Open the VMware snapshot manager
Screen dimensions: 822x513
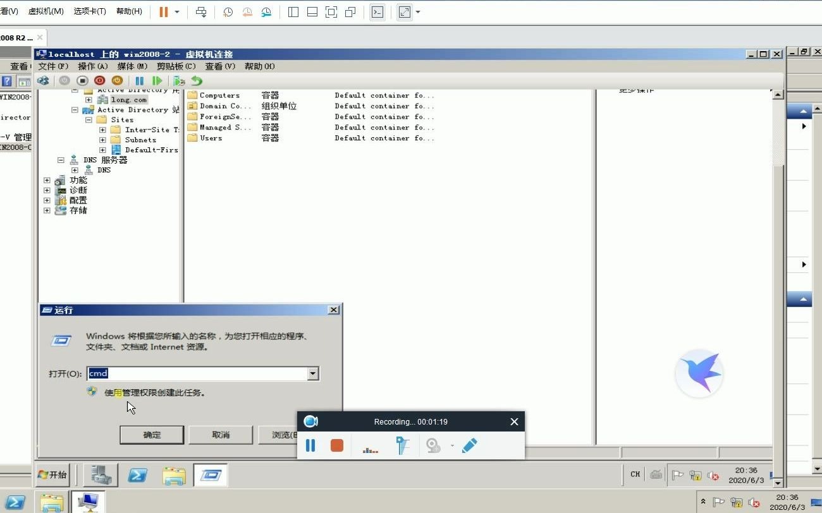click(x=266, y=12)
